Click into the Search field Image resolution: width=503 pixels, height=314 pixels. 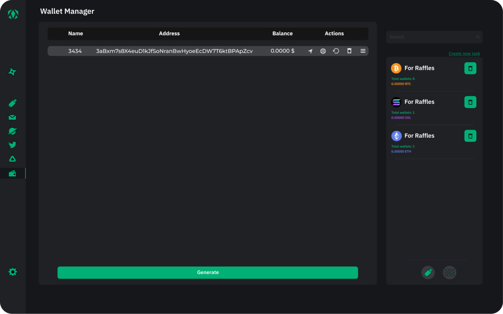432,37
